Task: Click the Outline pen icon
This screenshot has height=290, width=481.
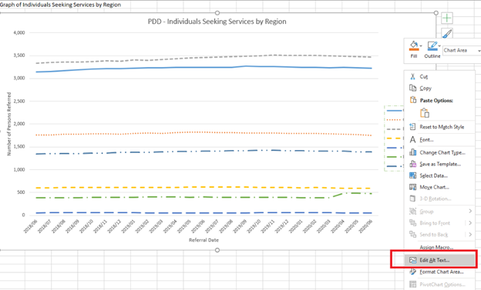Action: (x=432, y=46)
